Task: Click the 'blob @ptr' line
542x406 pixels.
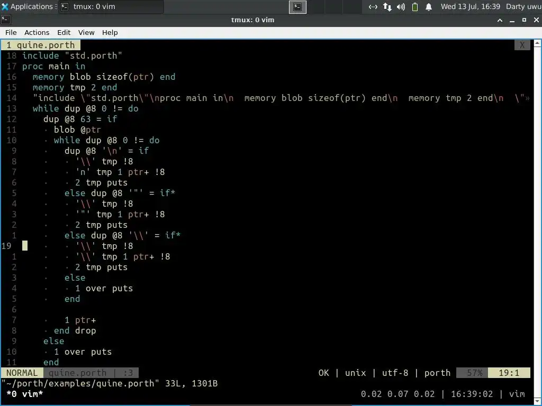Action: coord(77,130)
